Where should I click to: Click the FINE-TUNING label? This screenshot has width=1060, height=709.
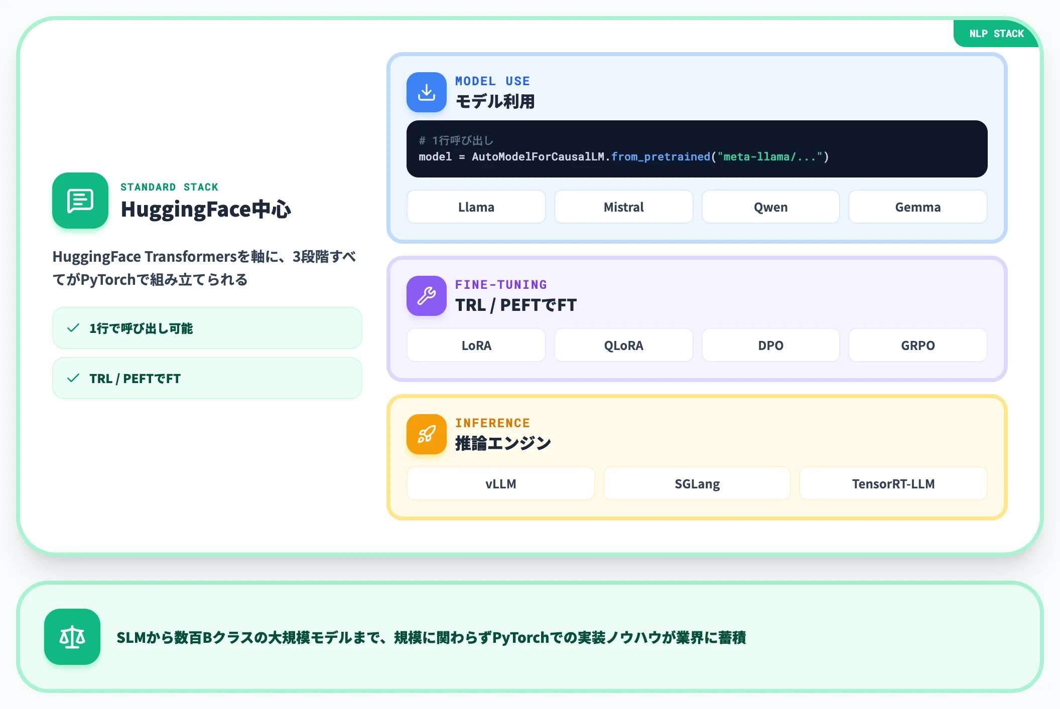click(501, 284)
